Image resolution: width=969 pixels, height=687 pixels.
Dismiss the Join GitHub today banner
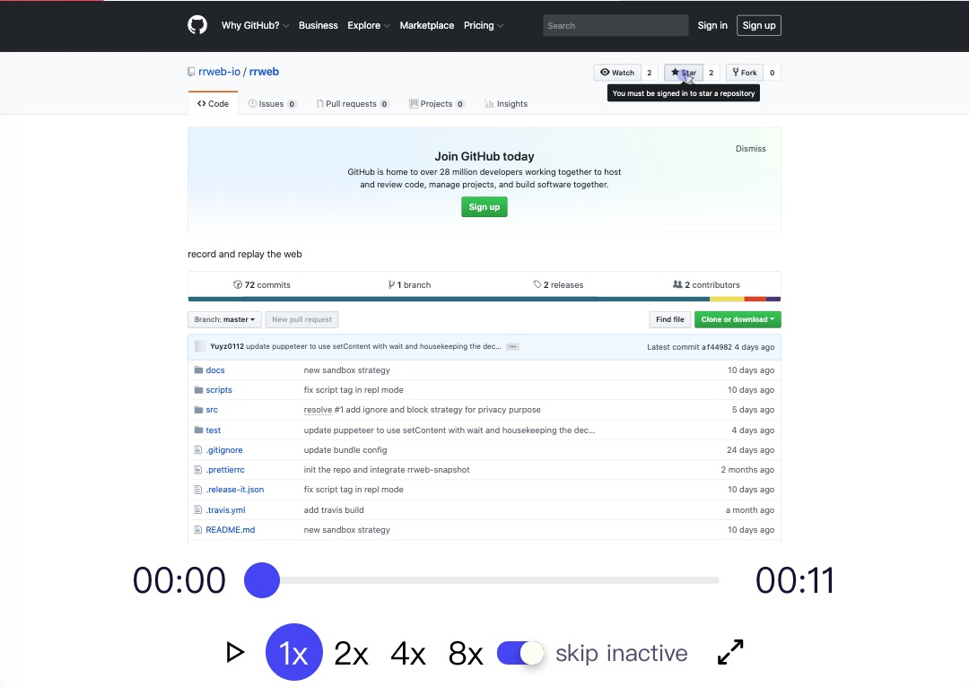pos(750,148)
